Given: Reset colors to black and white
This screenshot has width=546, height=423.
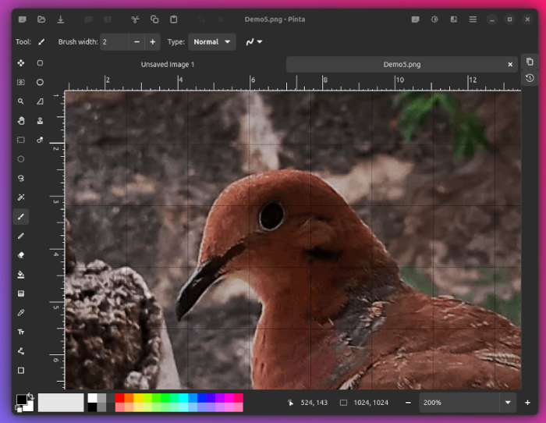Looking at the screenshot, I should click(18, 408).
